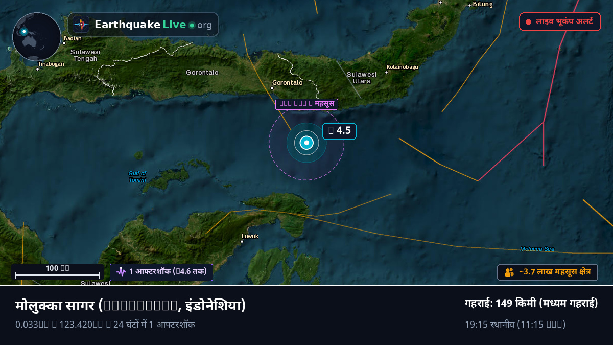
Task: Click the 4.5 magnitude label
Action: point(339,131)
